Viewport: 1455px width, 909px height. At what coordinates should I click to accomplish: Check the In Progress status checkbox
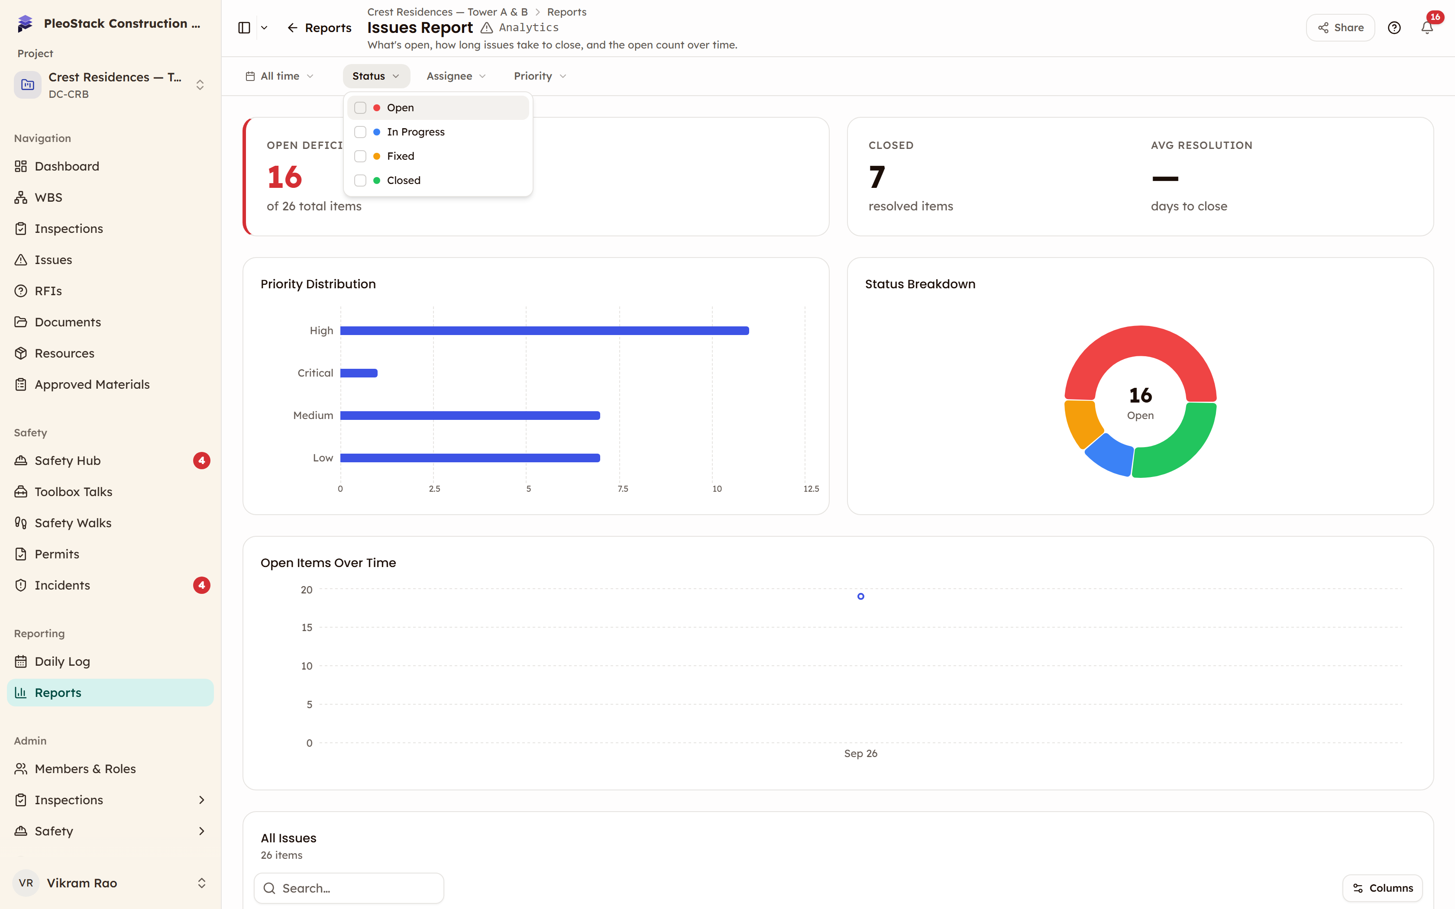click(360, 132)
